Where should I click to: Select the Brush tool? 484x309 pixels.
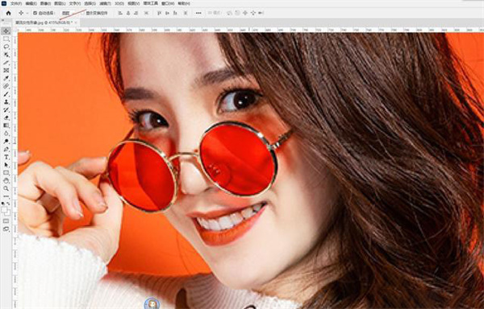click(6, 94)
